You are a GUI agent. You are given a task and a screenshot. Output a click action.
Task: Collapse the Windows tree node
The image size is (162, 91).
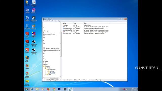[44, 68]
